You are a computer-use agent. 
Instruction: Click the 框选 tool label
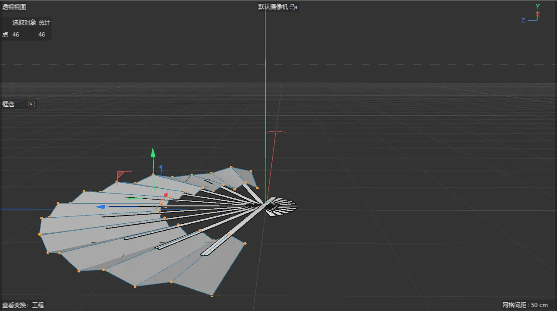tap(8, 104)
